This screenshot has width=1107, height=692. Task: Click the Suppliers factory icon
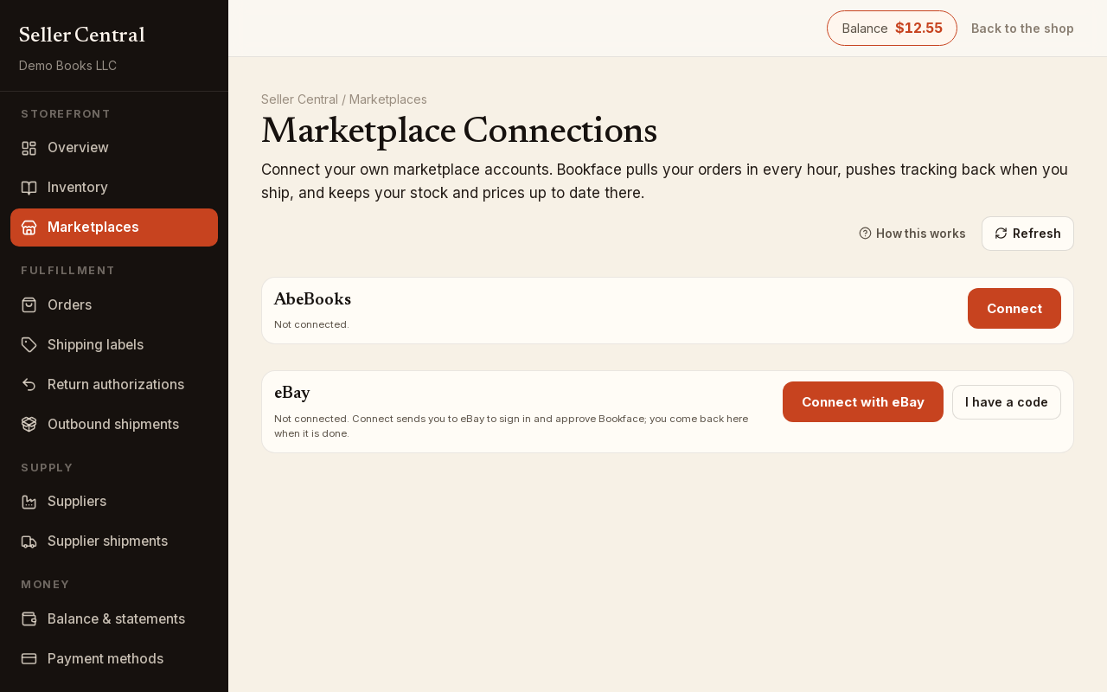coord(29,502)
